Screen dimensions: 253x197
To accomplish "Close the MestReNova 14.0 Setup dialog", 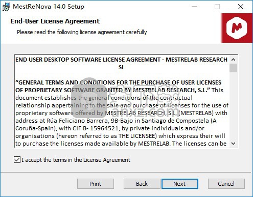I will 241,7.
